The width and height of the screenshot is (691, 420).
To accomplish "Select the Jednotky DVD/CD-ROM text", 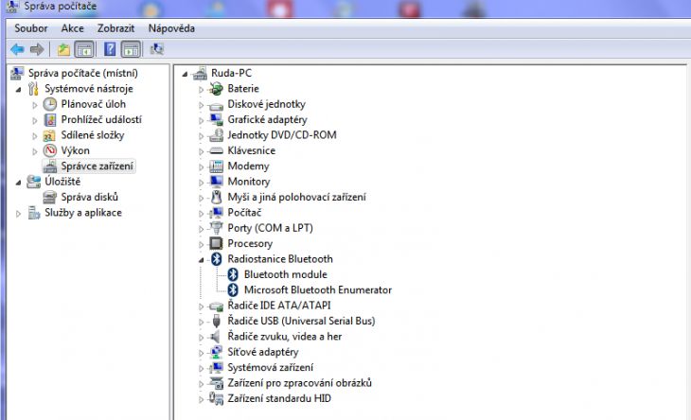I will point(282,135).
